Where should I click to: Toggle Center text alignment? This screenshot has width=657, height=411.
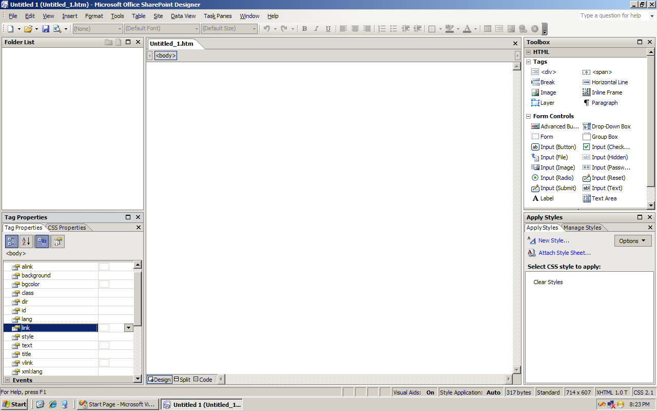[355, 29]
